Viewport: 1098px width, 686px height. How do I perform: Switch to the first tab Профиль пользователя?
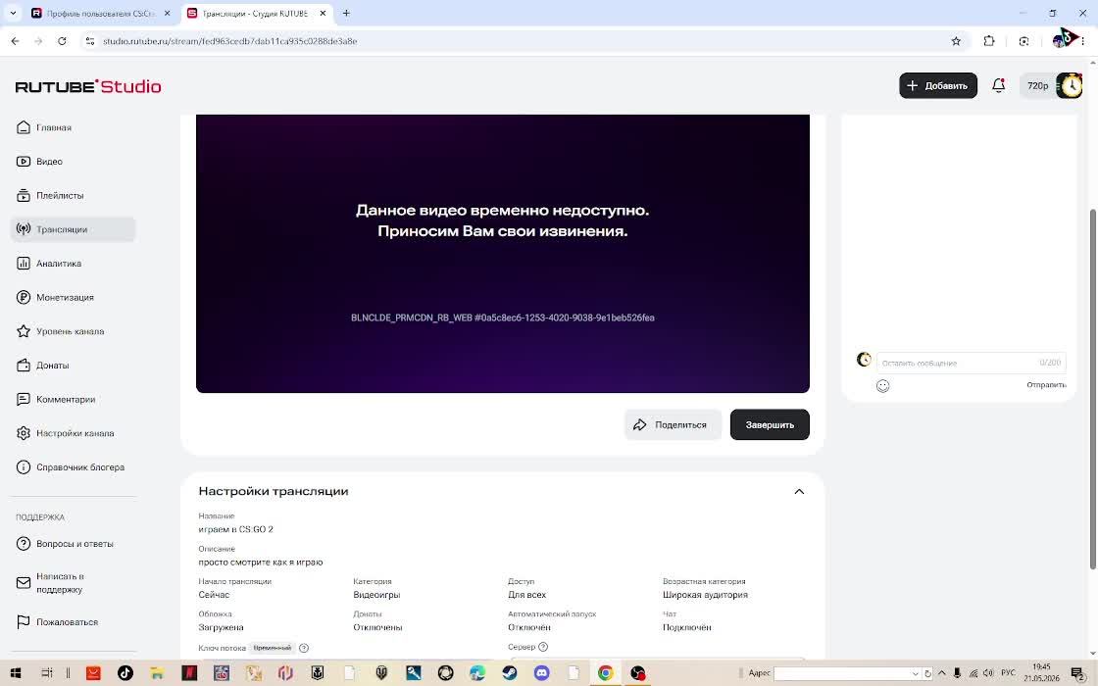click(101, 14)
